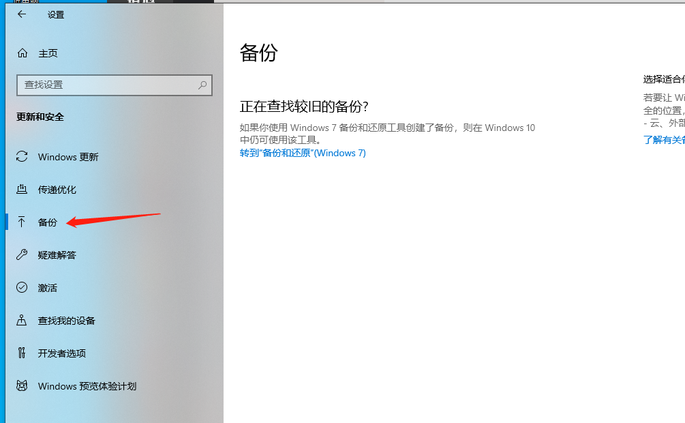Image resolution: width=685 pixels, height=423 pixels.
Task: Open 转到"备份和还原"(Windows 7) link
Action: pyautogui.click(x=303, y=154)
